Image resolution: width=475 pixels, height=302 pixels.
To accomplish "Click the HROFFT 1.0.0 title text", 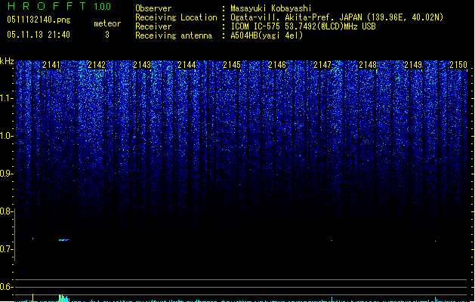I will (x=60, y=6).
